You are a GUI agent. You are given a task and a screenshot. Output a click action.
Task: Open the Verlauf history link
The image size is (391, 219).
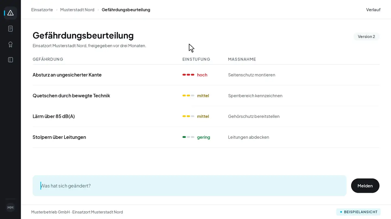pyautogui.click(x=373, y=10)
